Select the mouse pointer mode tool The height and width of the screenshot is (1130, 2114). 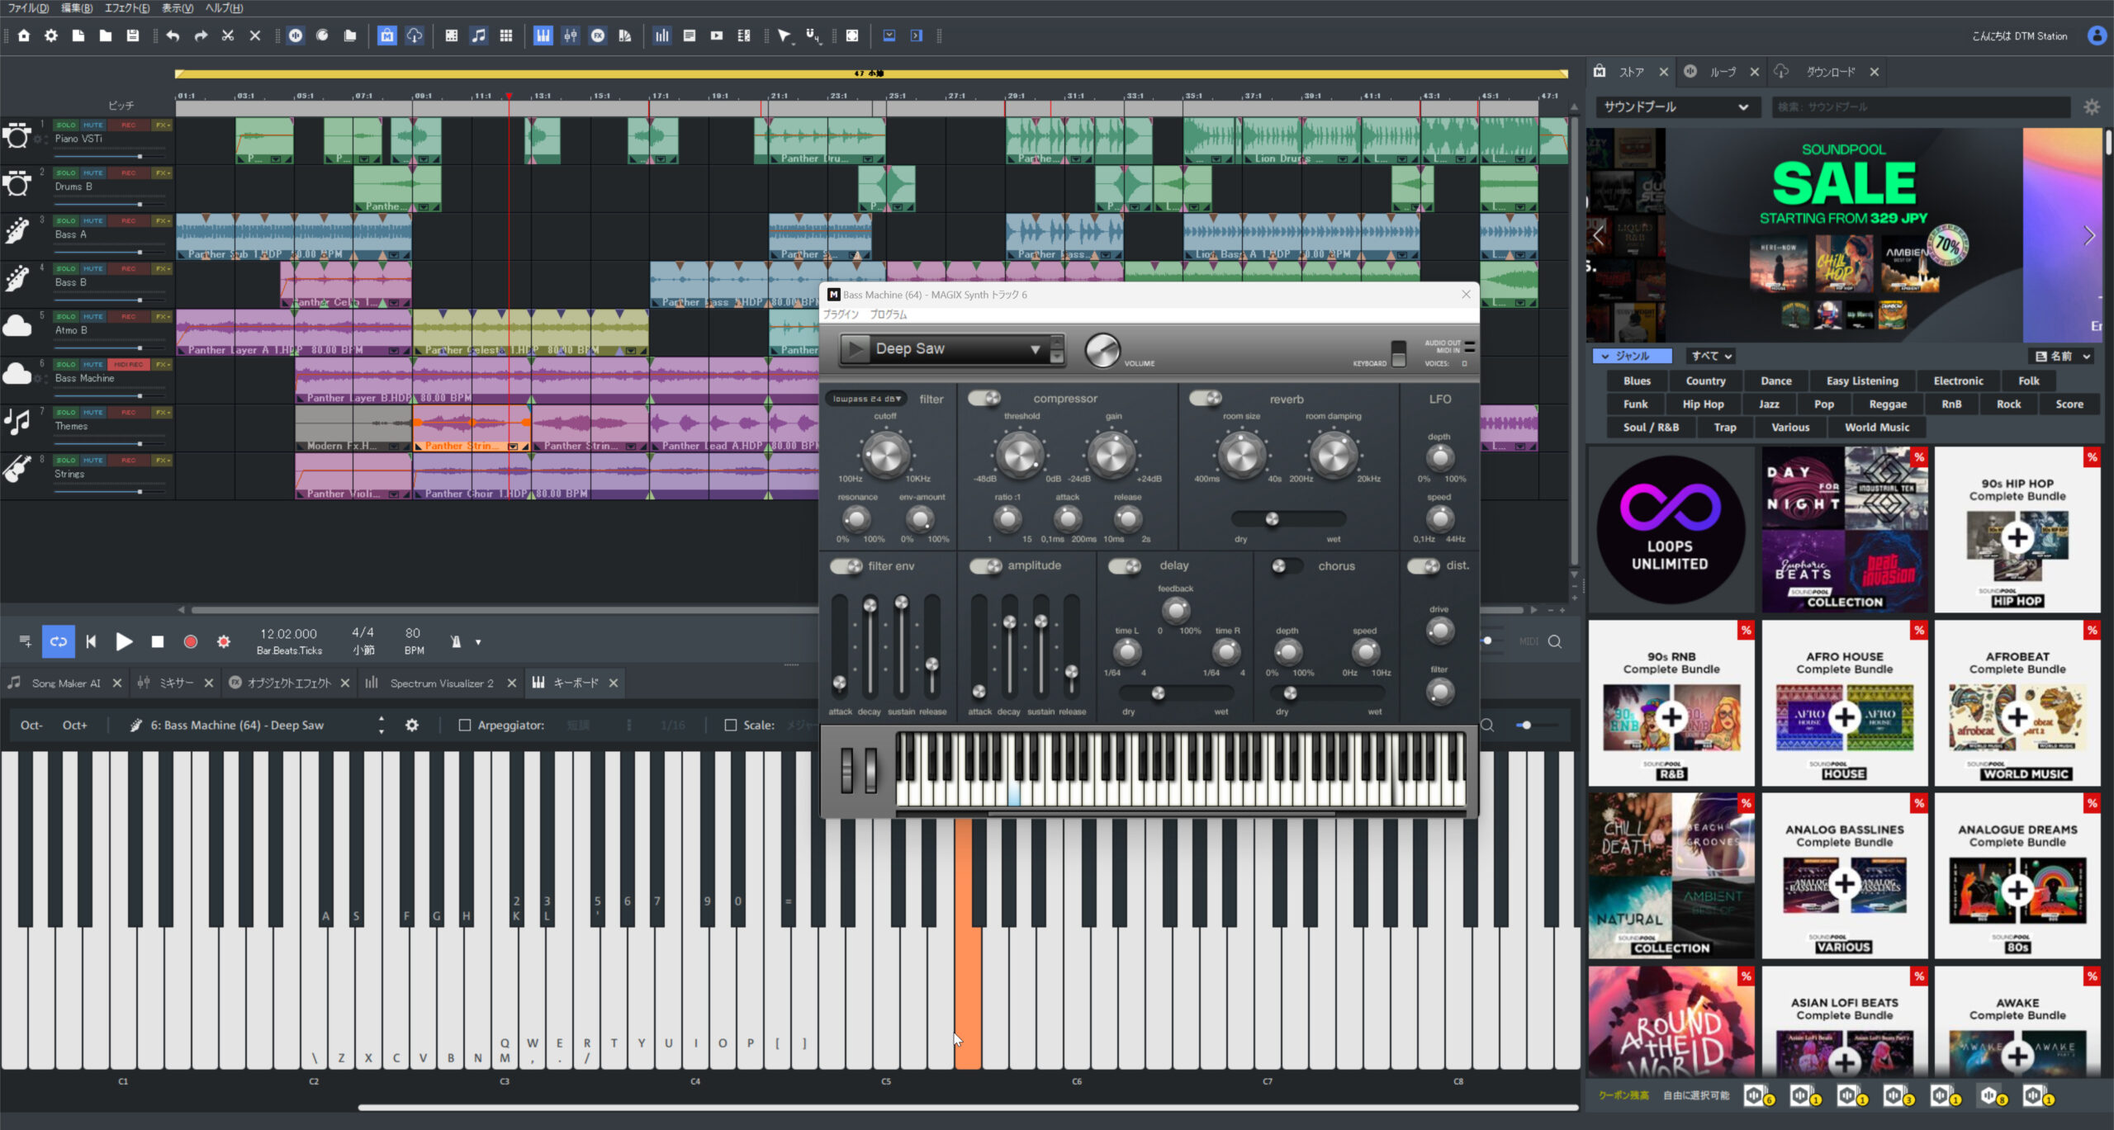784,35
